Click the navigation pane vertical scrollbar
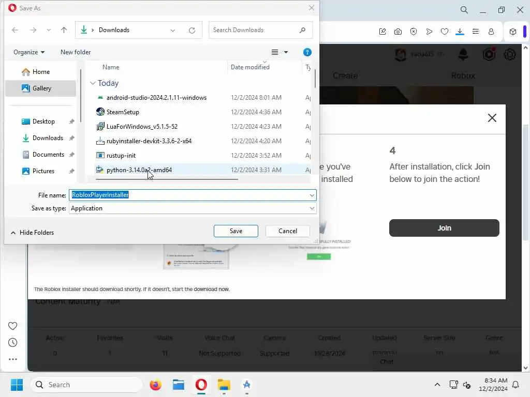This screenshot has width=530, height=397. point(80,96)
